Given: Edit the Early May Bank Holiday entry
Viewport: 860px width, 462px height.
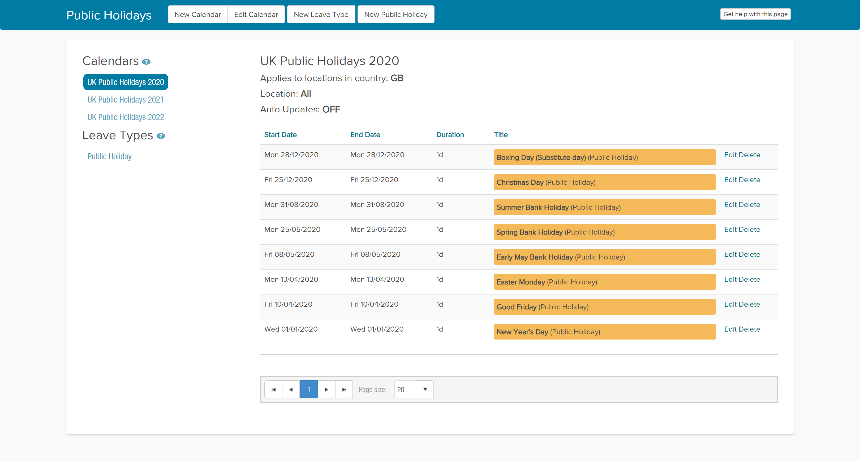Looking at the screenshot, I should coord(730,254).
